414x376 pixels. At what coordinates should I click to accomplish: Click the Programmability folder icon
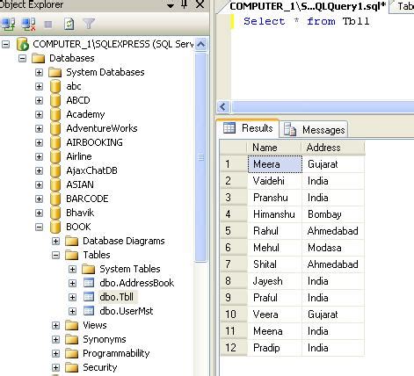click(x=72, y=353)
